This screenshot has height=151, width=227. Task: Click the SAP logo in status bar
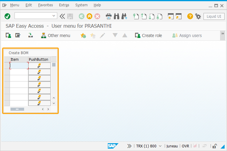tap(113, 146)
